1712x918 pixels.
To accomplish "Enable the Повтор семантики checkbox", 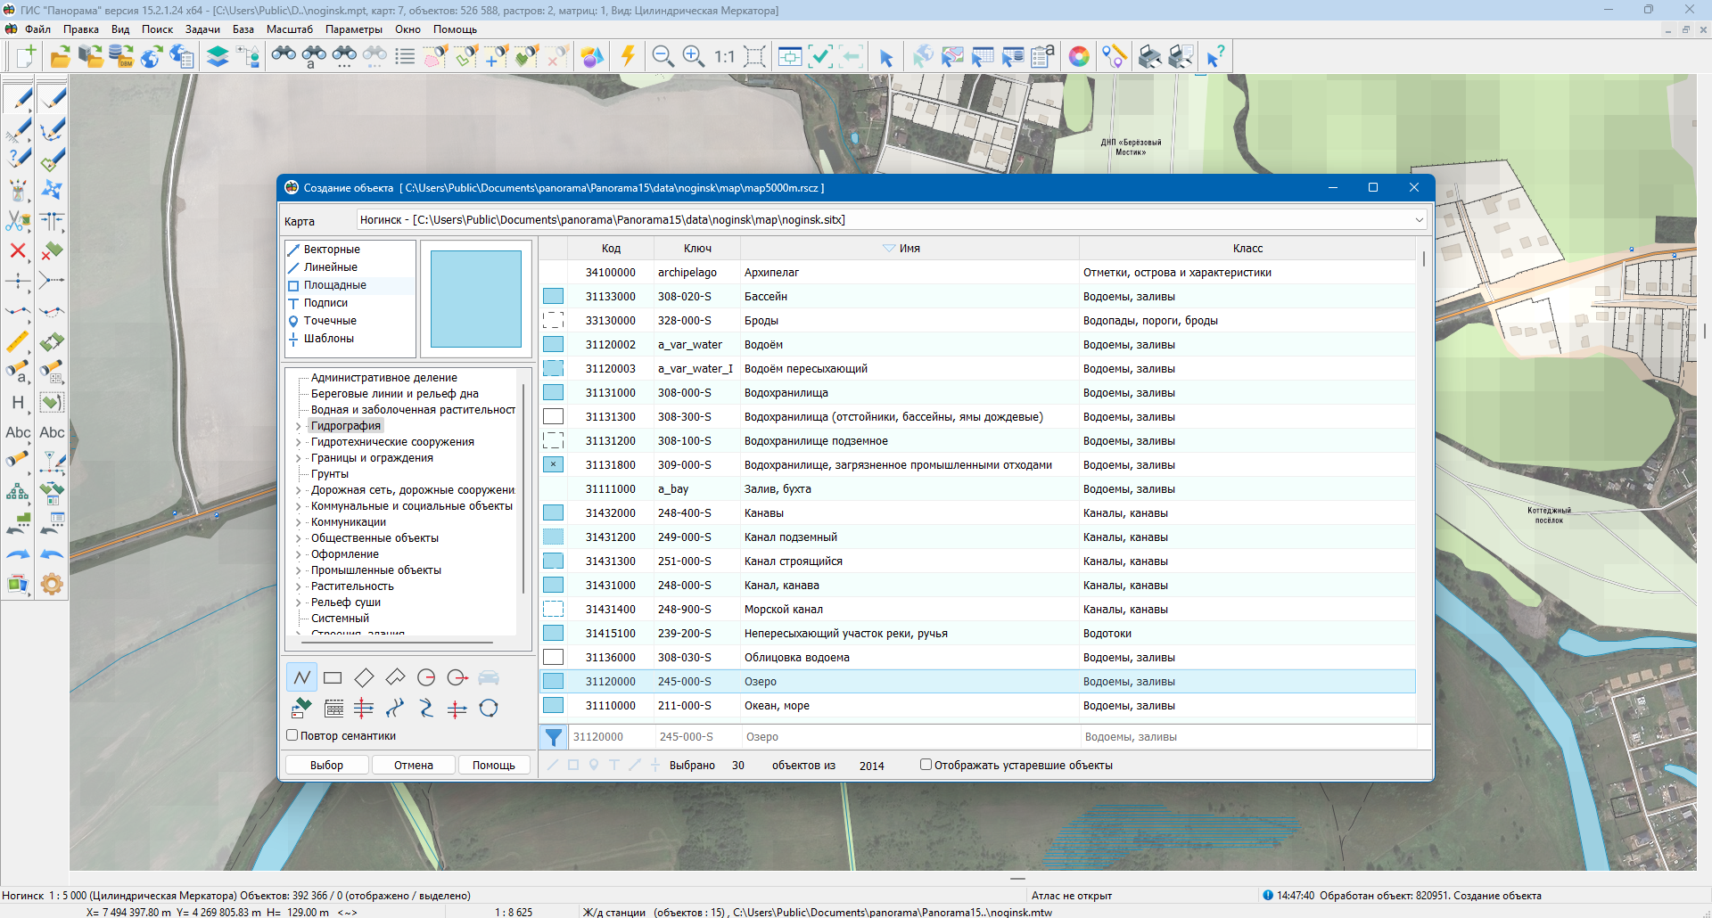I will pyautogui.click(x=292, y=735).
